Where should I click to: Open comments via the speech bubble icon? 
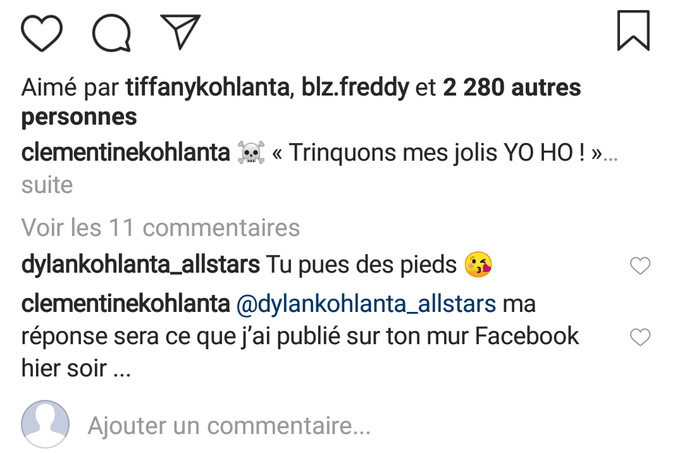(x=111, y=33)
